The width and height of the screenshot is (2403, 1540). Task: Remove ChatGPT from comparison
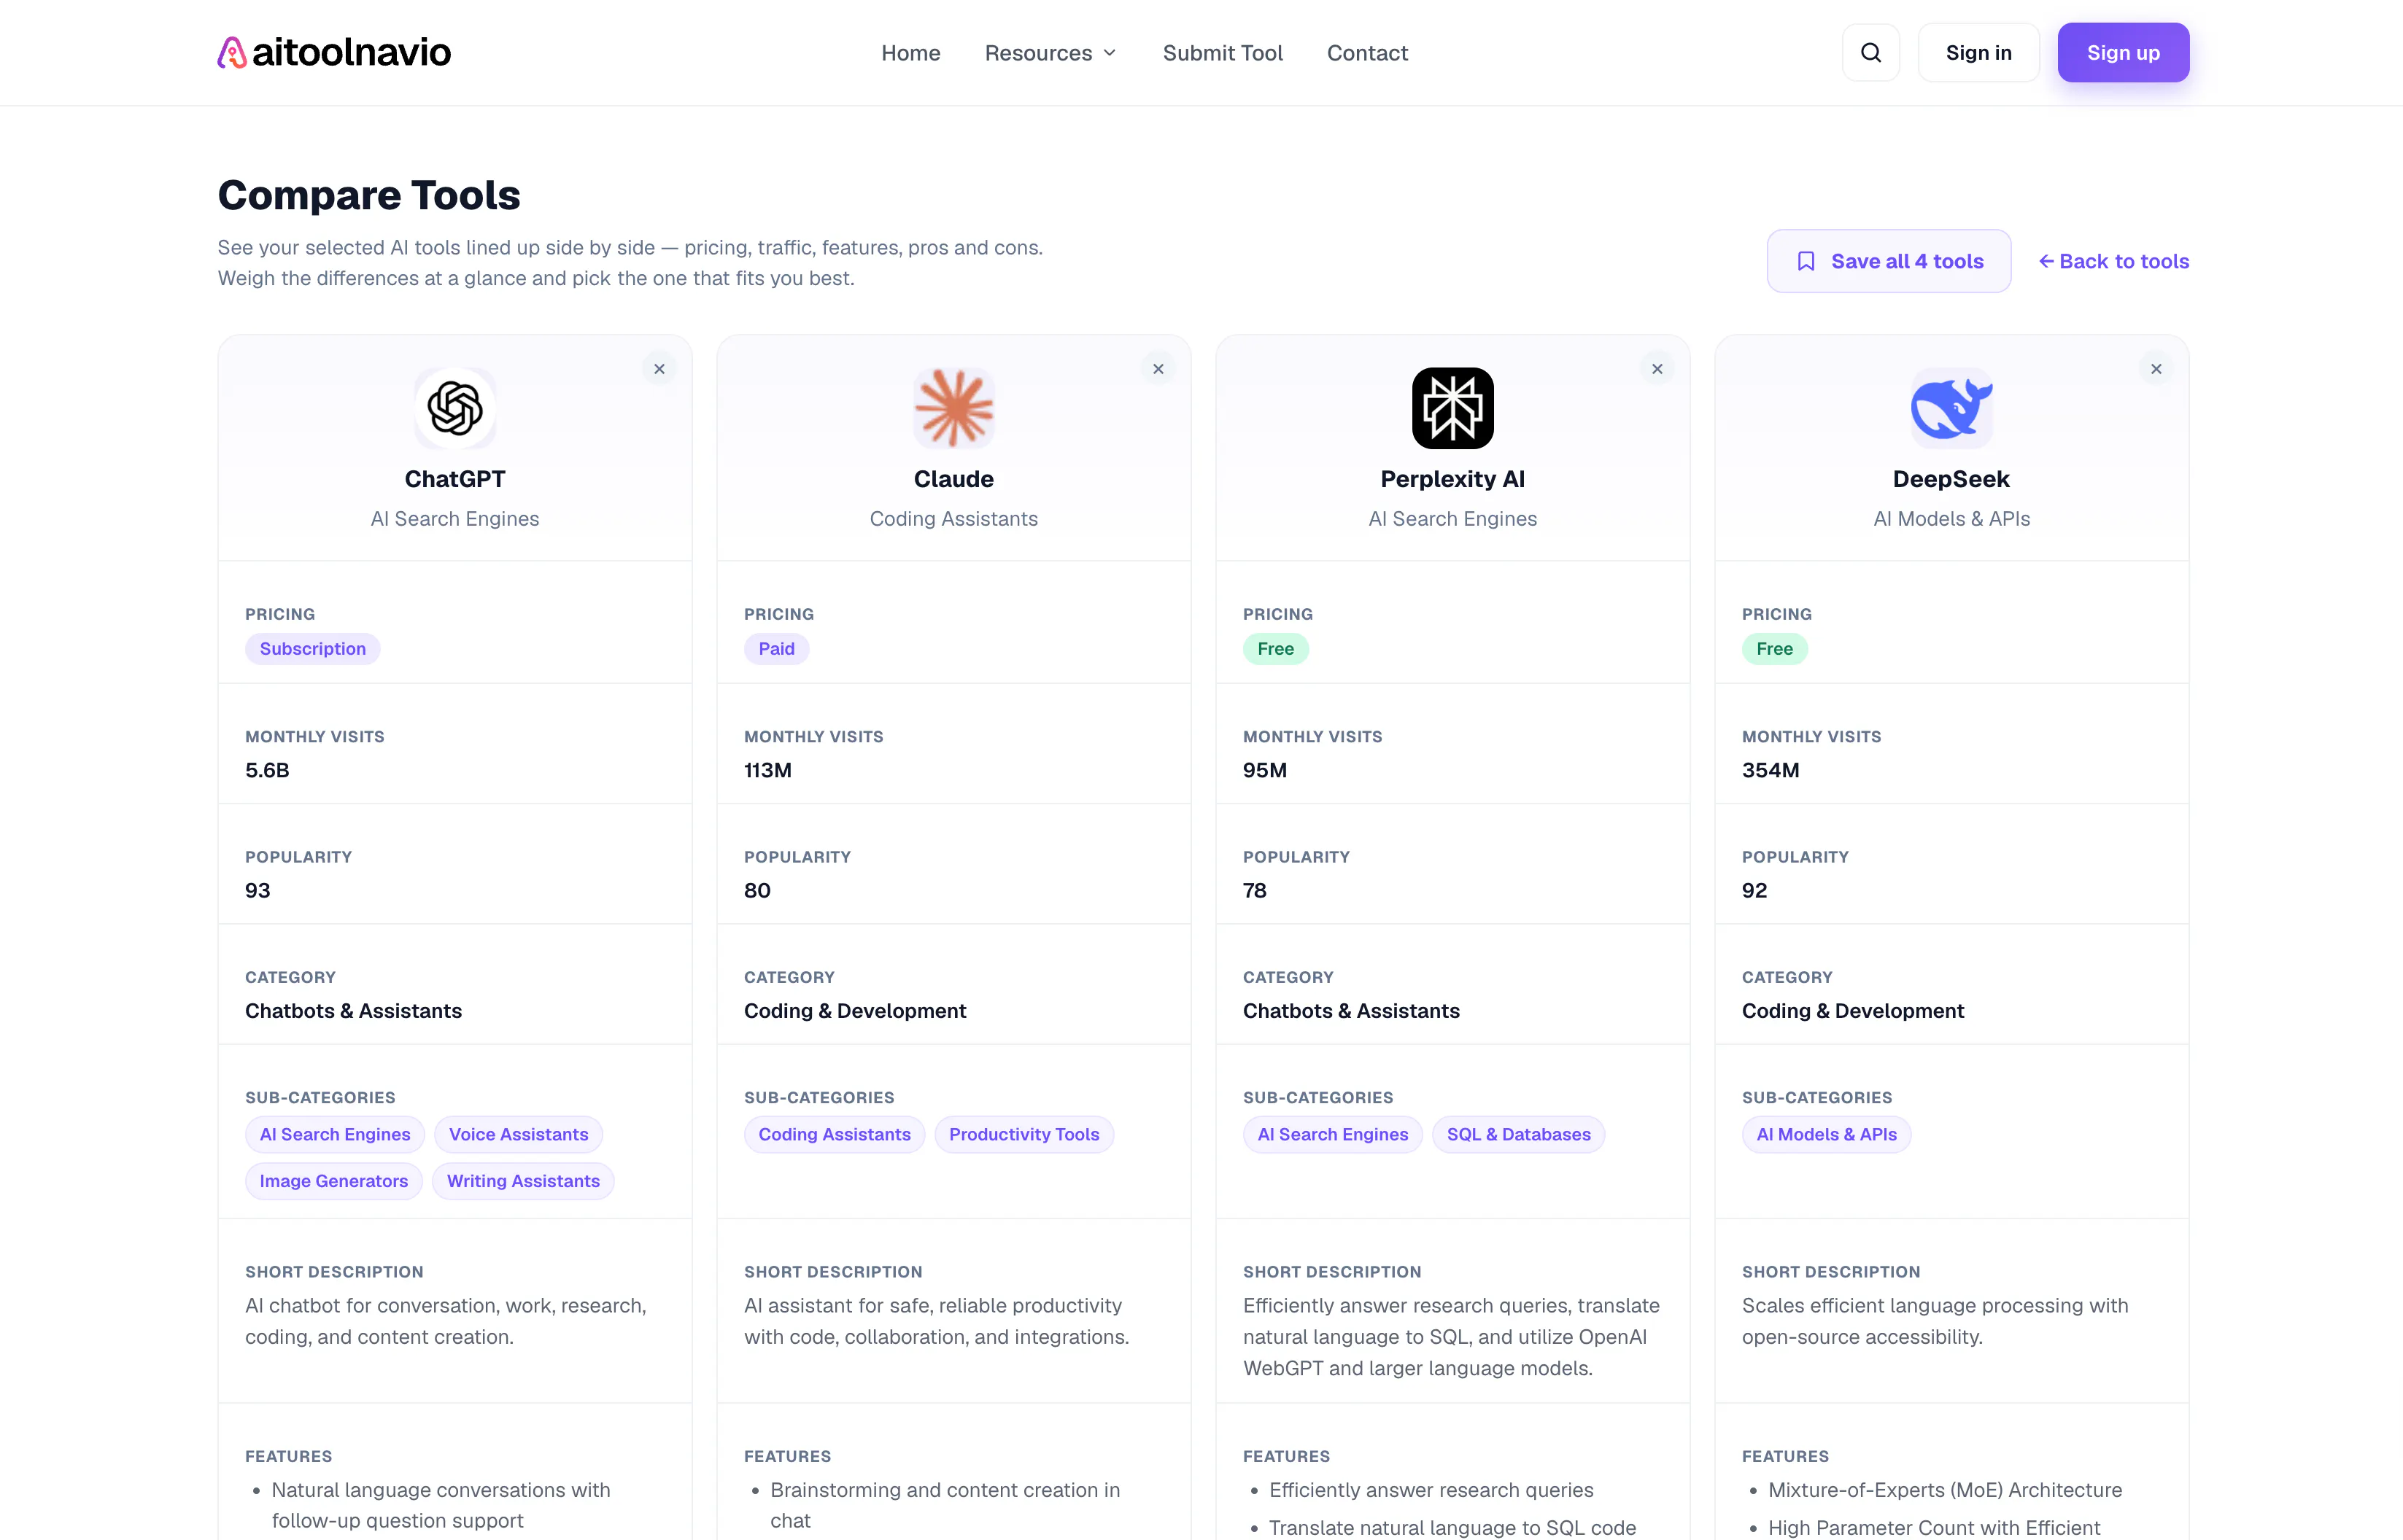[x=659, y=369]
